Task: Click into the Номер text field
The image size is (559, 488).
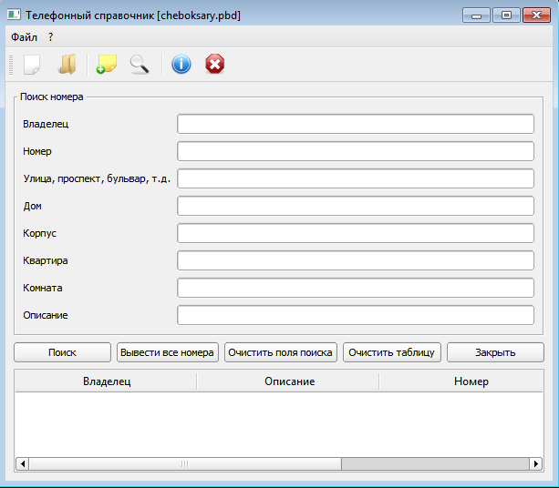Action: [x=355, y=151]
